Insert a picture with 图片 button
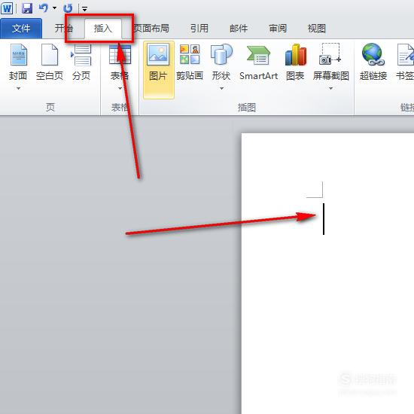This screenshot has width=414, height=414. coord(158,70)
